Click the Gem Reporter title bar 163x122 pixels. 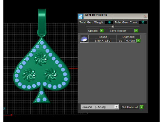point(113,16)
